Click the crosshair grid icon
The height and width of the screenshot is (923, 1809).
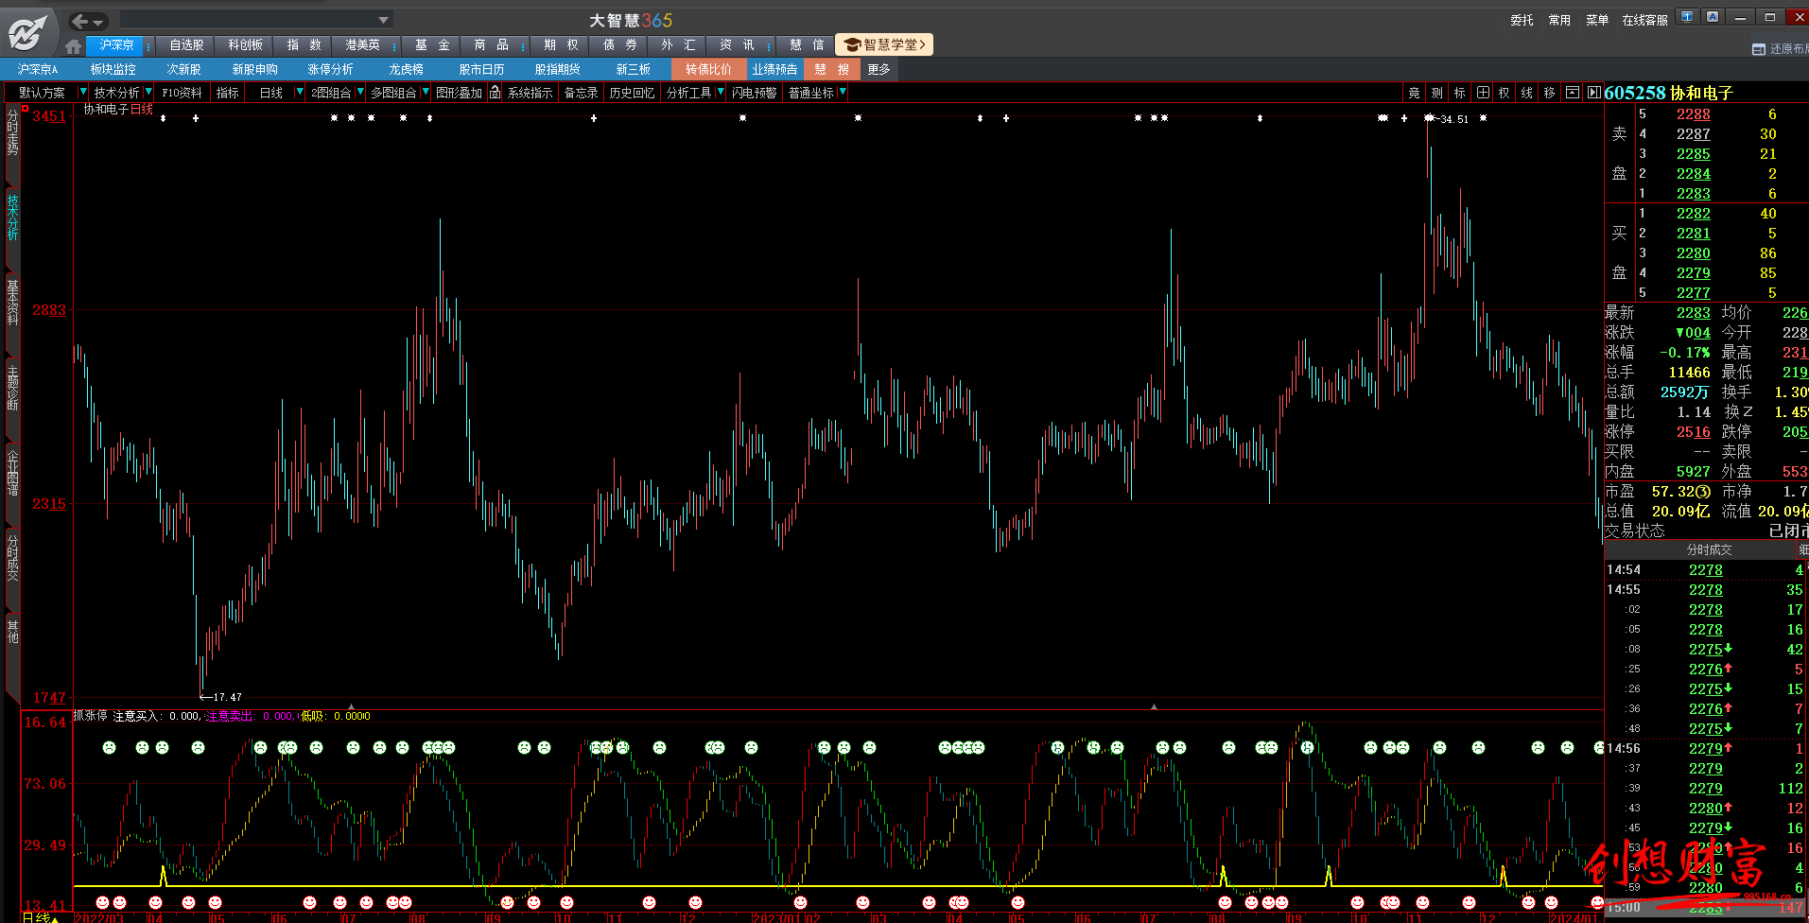coord(1483,93)
